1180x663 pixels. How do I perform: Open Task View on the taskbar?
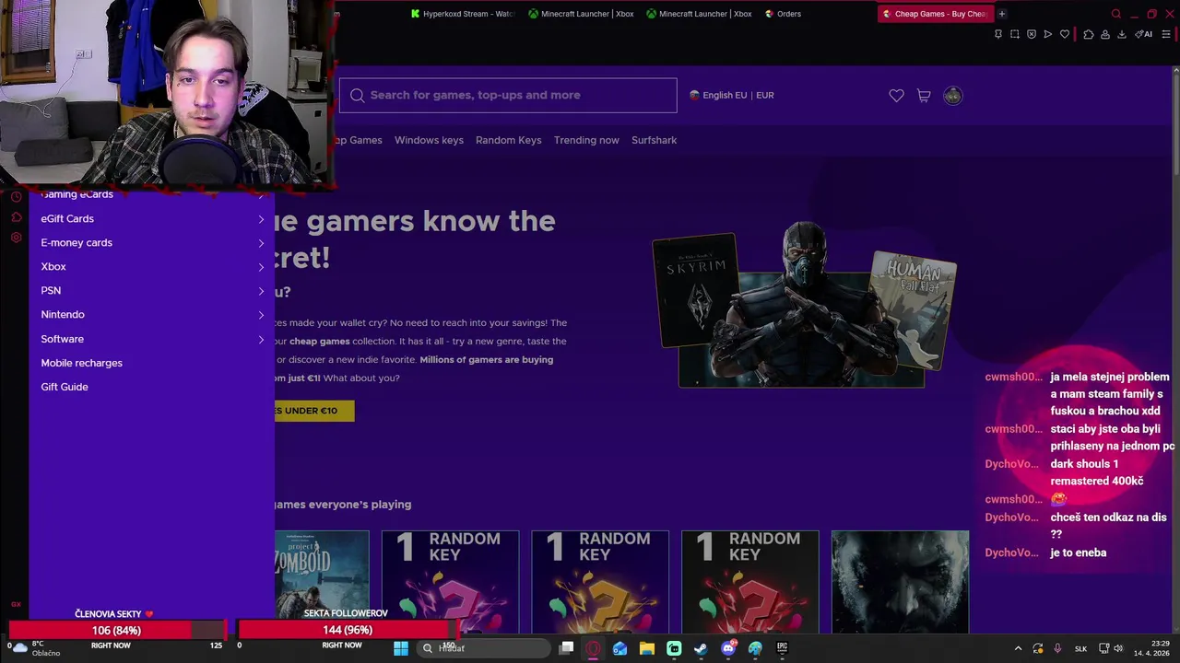pos(566,648)
